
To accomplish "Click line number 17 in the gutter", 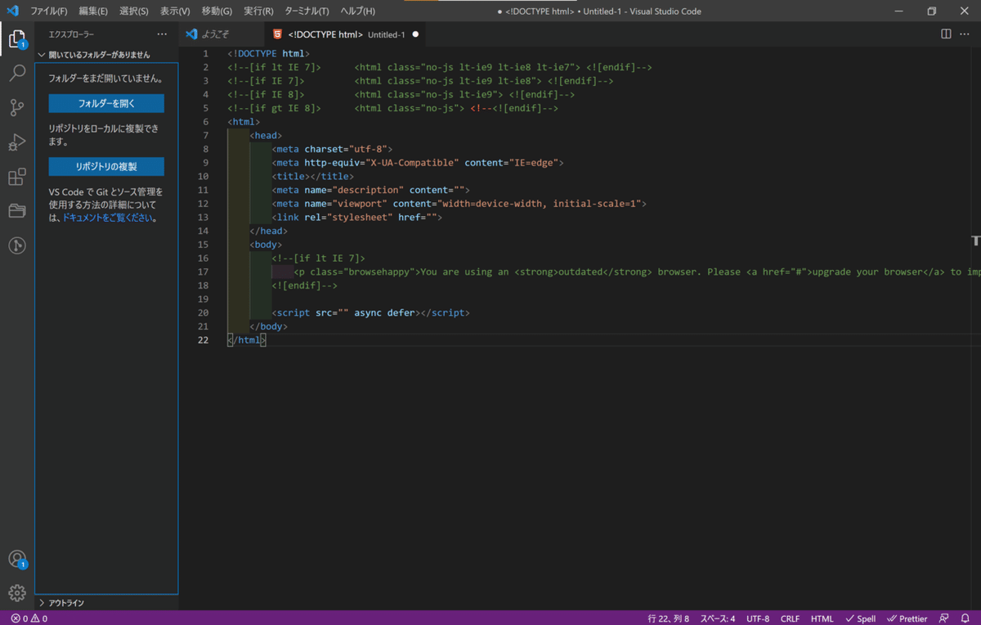I will pos(203,272).
